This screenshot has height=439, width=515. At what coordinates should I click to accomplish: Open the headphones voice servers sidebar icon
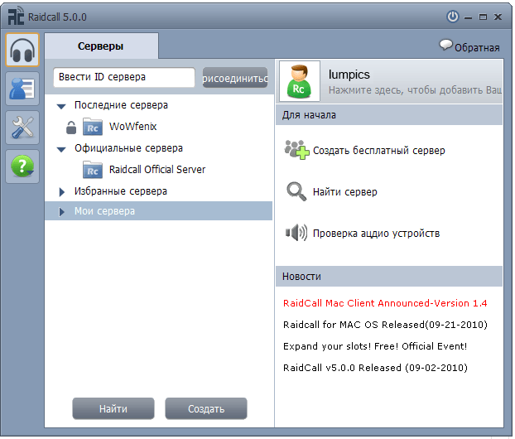22,51
